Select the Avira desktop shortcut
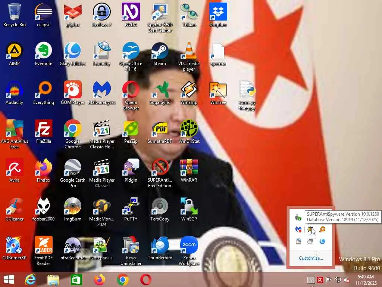 pyautogui.click(x=15, y=170)
